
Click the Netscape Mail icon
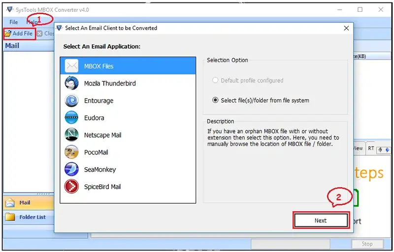coord(71,135)
